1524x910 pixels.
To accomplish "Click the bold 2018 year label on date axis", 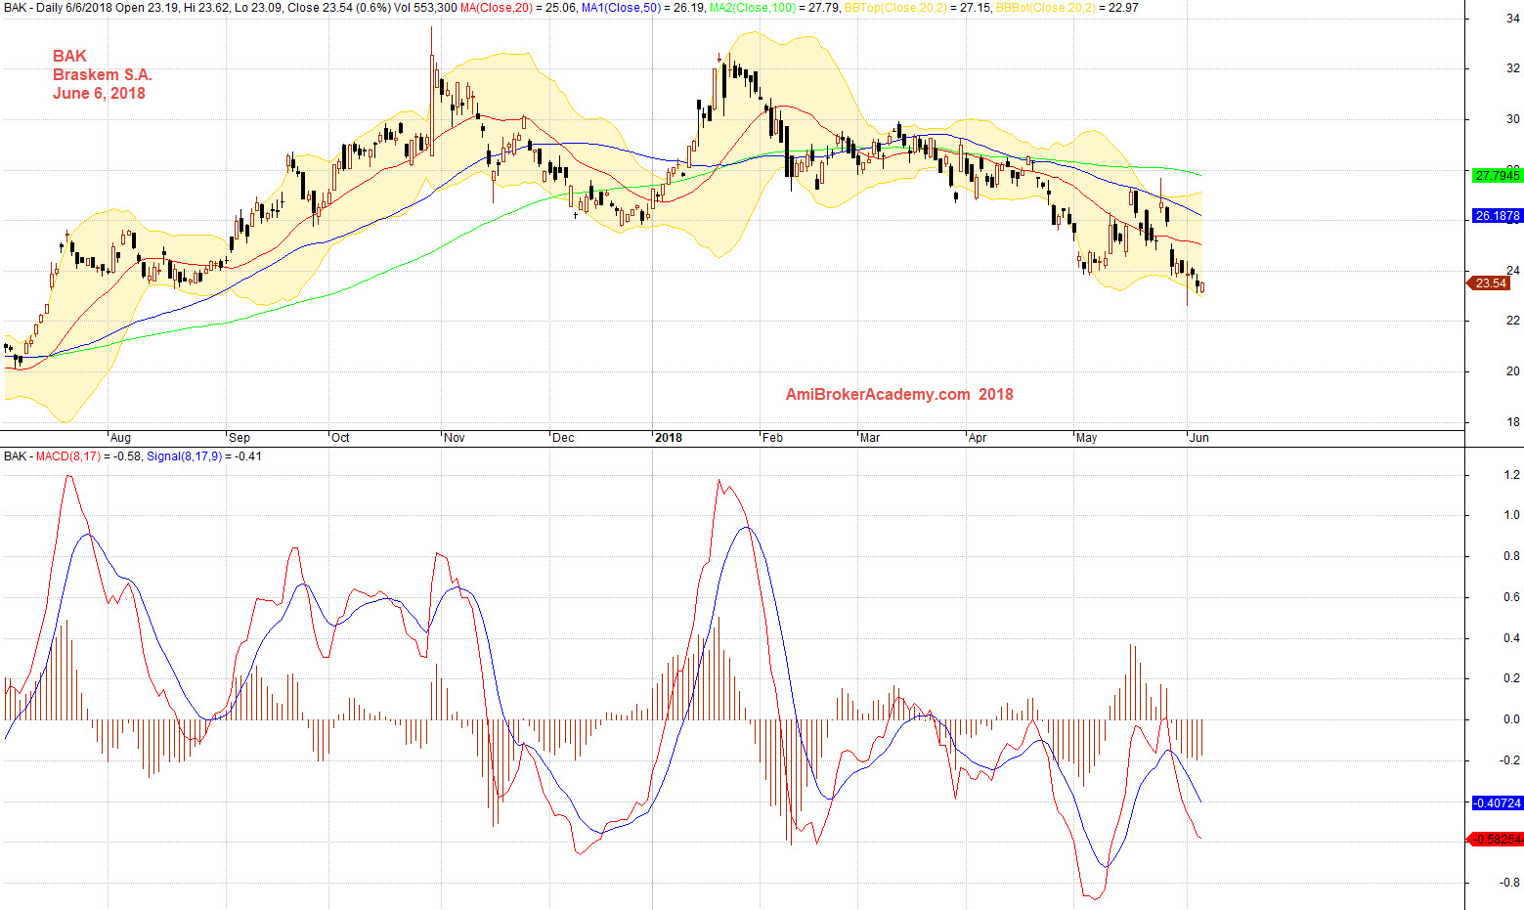I will [x=669, y=438].
